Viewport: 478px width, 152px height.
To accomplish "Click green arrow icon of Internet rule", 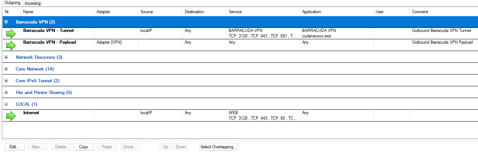I will click(x=11, y=116).
